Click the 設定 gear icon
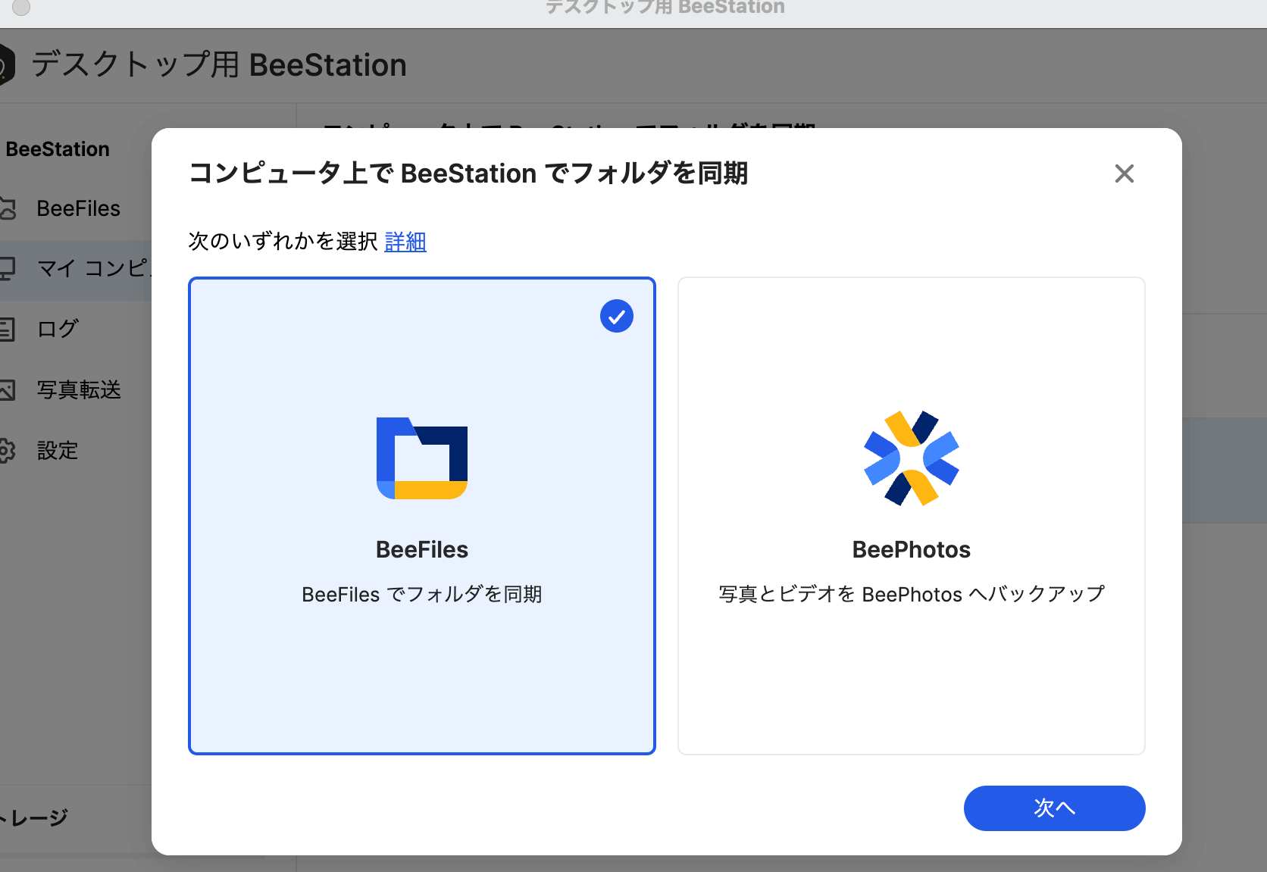Viewport: 1267px width, 872px height. (x=7, y=451)
